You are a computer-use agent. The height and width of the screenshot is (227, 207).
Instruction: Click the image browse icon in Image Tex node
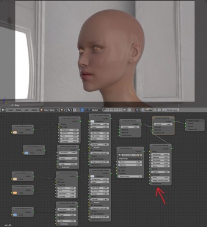point(120,155)
